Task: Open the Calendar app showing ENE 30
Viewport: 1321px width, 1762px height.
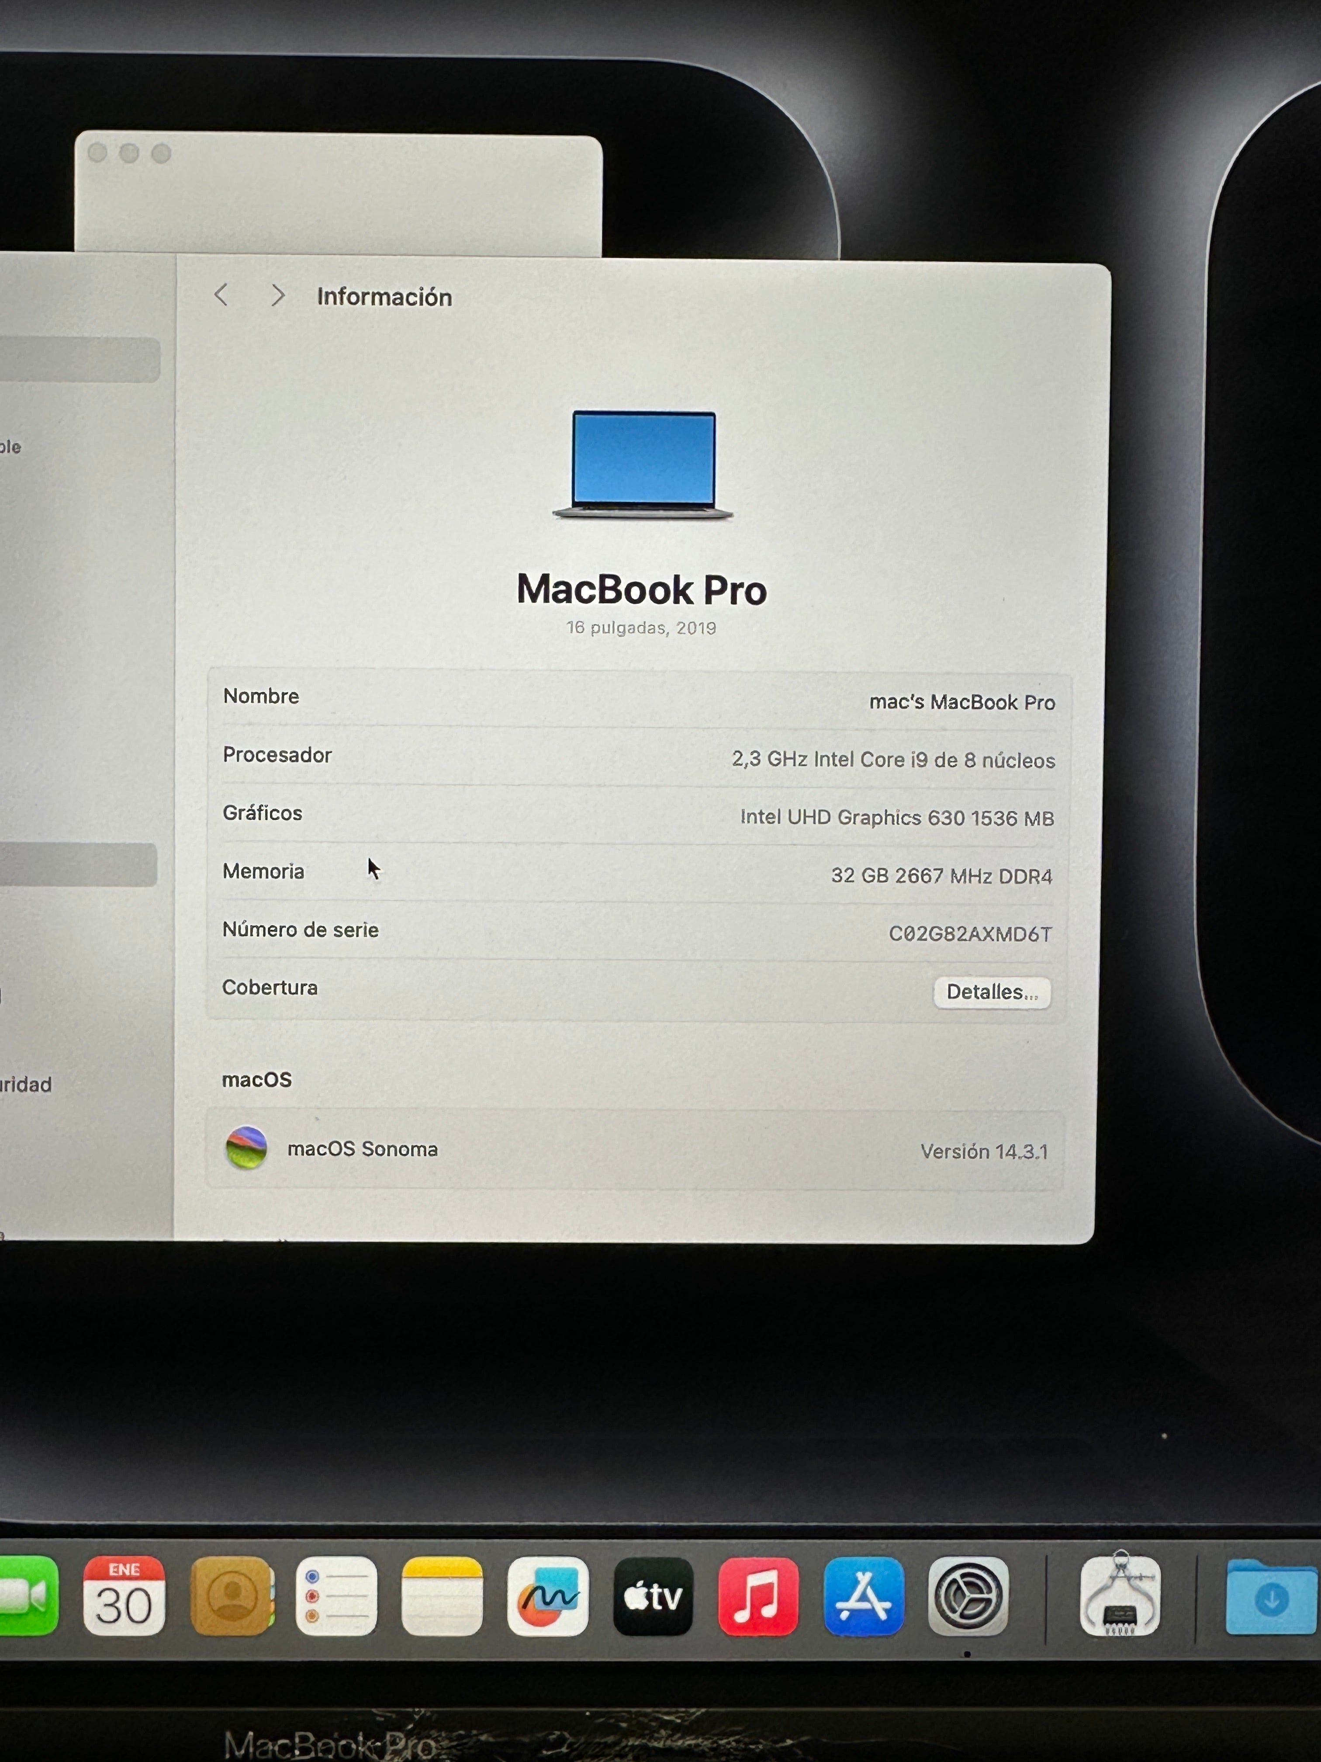Action: [x=124, y=1596]
